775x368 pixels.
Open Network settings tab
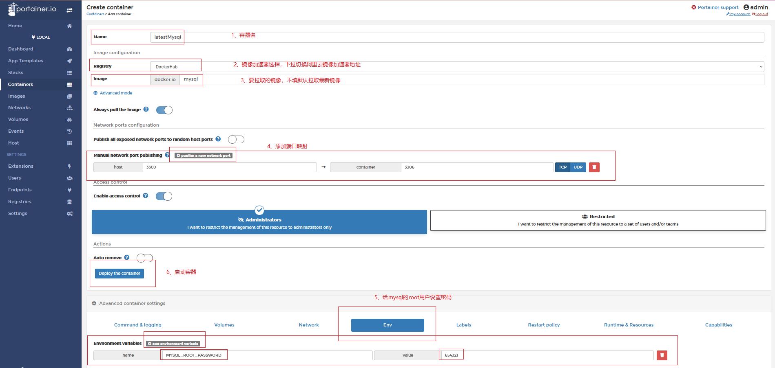[x=309, y=325]
